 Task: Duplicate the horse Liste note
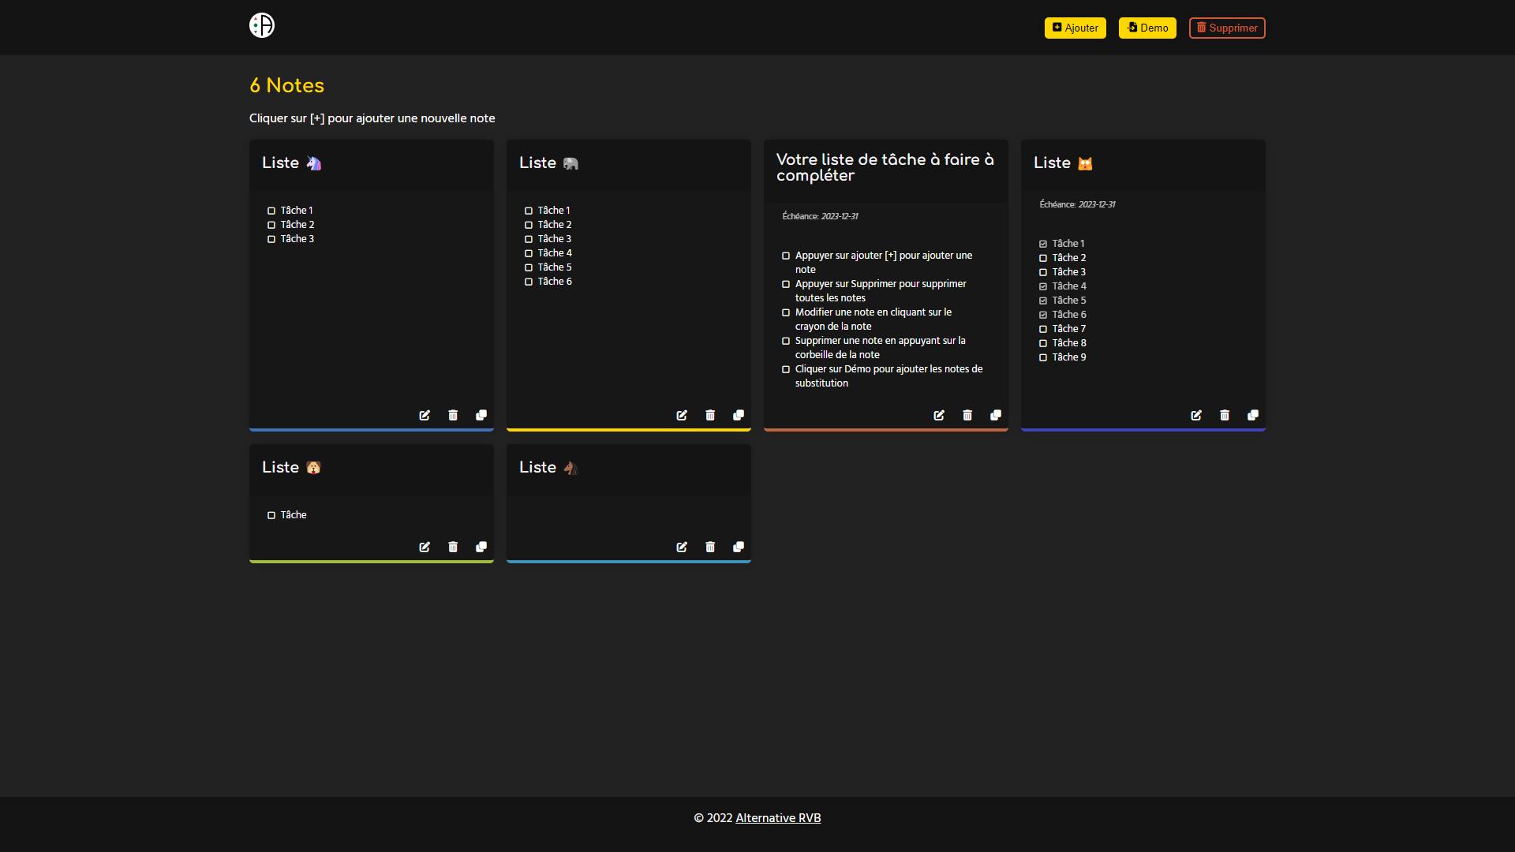(x=739, y=547)
